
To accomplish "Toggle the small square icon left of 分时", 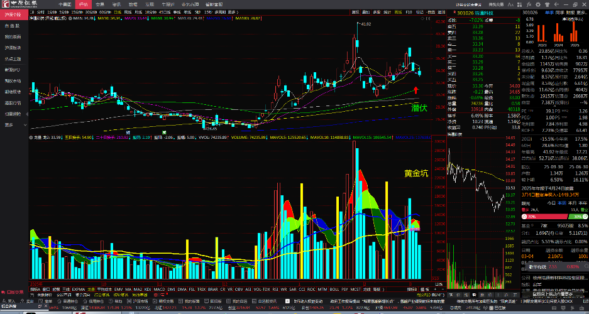I will [32, 13].
